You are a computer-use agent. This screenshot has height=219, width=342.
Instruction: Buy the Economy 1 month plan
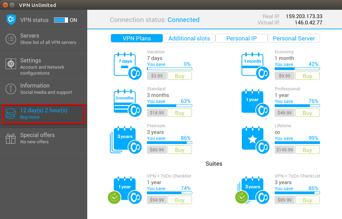click(307, 76)
